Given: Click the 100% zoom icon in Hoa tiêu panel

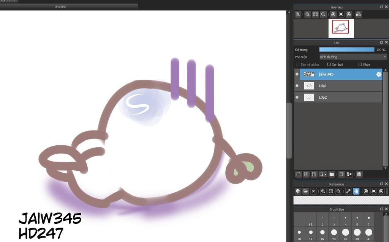Looking at the screenshot, I should point(298,14).
